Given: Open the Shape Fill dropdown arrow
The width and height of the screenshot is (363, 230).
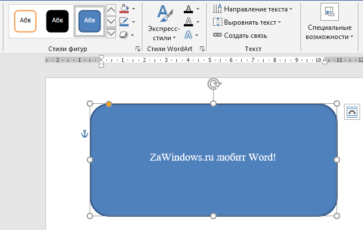Looking at the screenshot, I should (134, 9).
